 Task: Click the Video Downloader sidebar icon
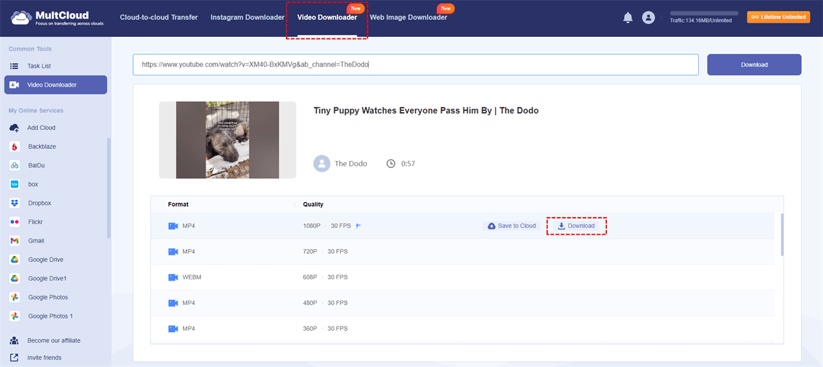click(14, 85)
